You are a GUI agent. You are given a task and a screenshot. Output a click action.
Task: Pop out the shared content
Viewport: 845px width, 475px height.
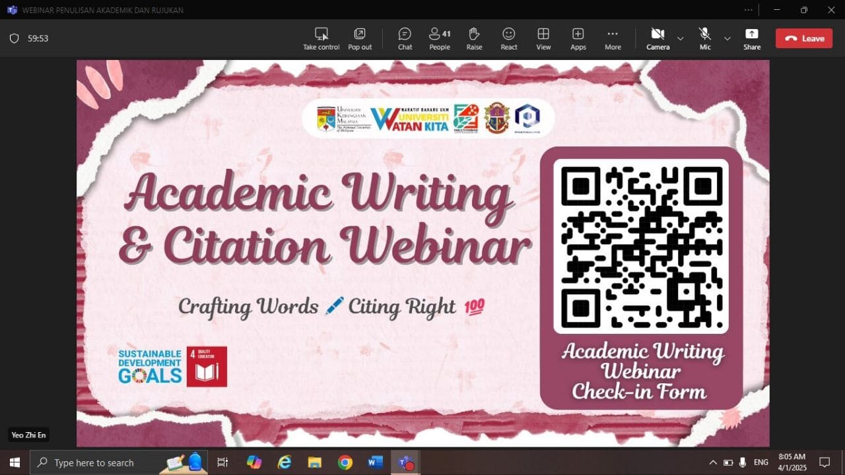click(360, 38)
